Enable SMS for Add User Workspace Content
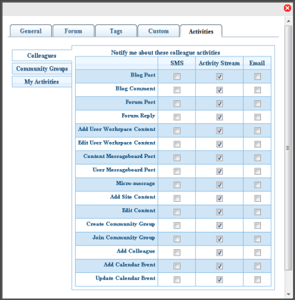This screenshot has width=295, height=300. (177, 131)
